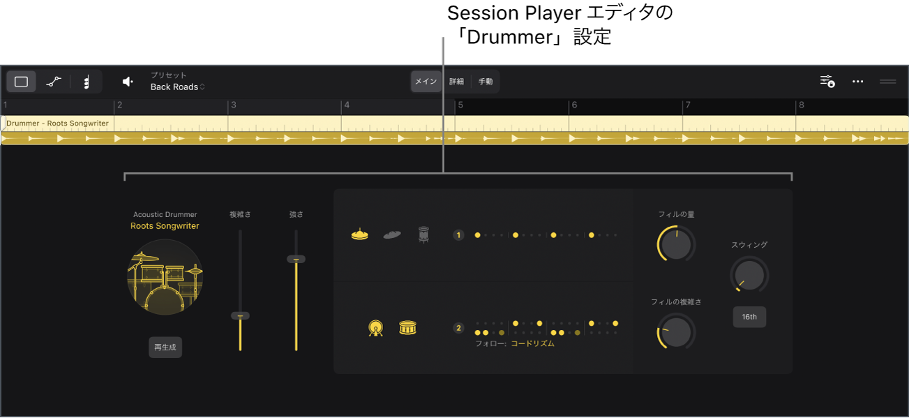Open the note velocity view icon
Screen dimensions: 909x418
pyautogui.click(x=87, y=82)
